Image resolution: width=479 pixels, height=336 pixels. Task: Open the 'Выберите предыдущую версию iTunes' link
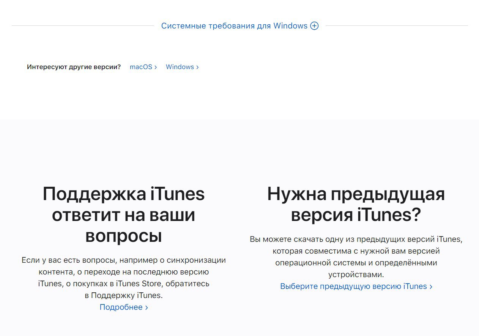point(356,286)
